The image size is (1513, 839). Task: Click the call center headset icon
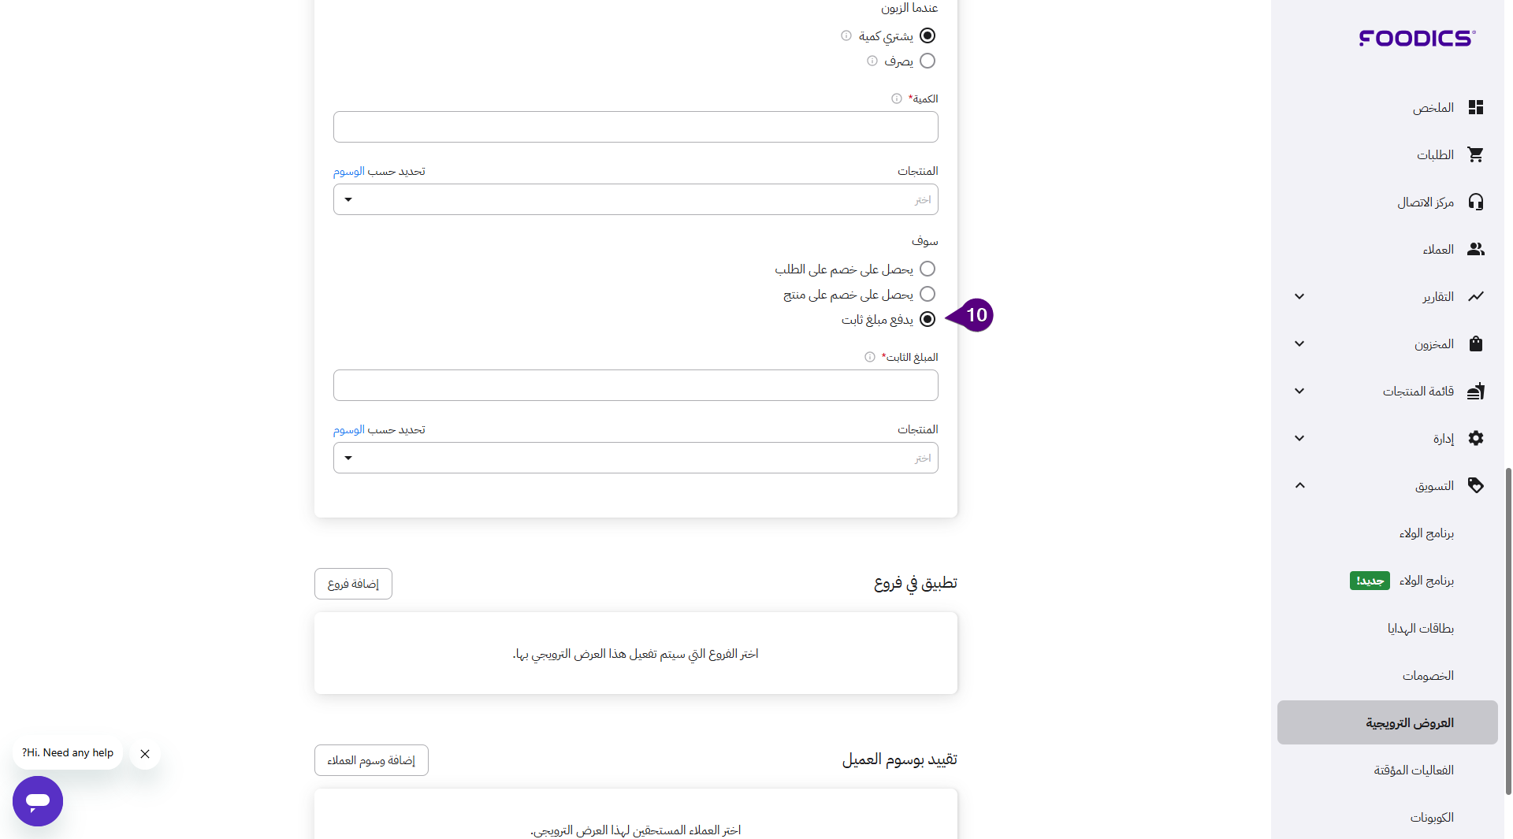(x=1475, y=202)
